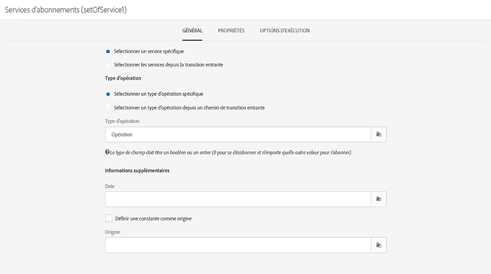The height and width of the screenshot is (274, 491).
Task: Click the italic field type hint text
Action: (231, 153)
